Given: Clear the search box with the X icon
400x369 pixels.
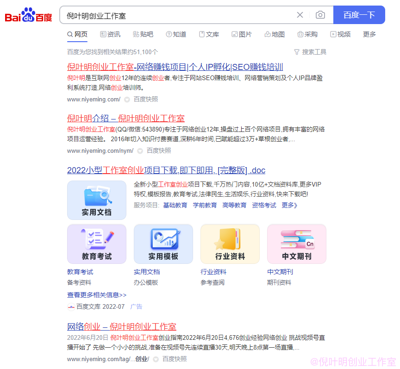Looking at the screenshot, I should 300,15.
